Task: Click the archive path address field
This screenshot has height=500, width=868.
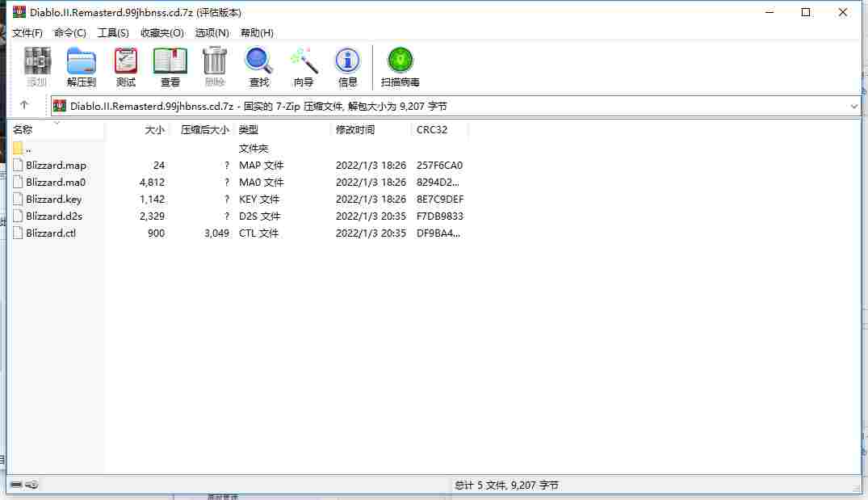Action: point(455,107)
